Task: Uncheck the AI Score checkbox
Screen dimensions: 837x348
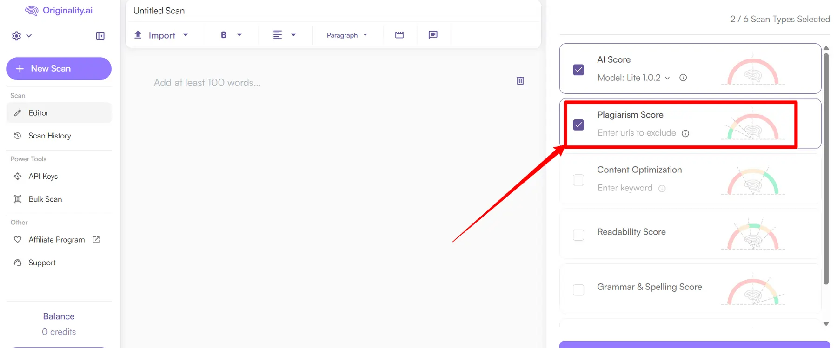Action: pyautogui.click(x=578, y=70)
